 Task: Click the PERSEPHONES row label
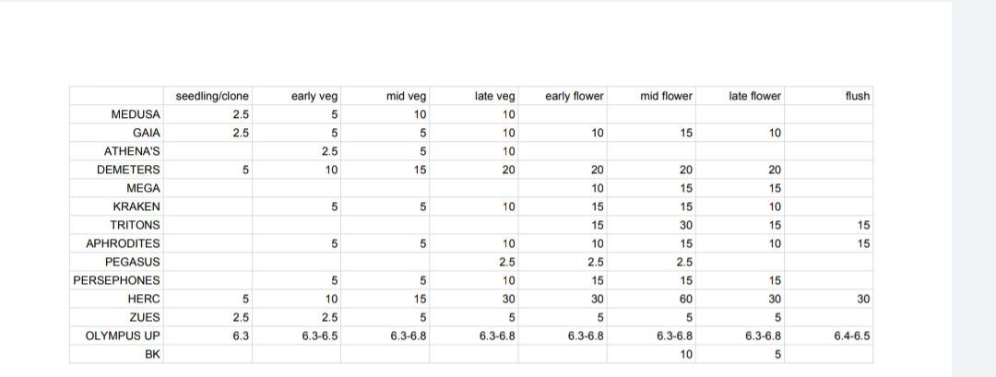116,280
